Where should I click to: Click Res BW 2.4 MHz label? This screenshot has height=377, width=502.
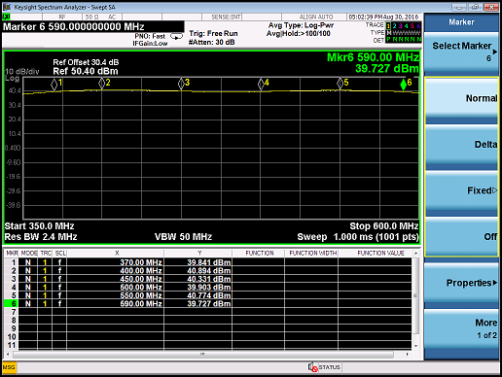41,237
